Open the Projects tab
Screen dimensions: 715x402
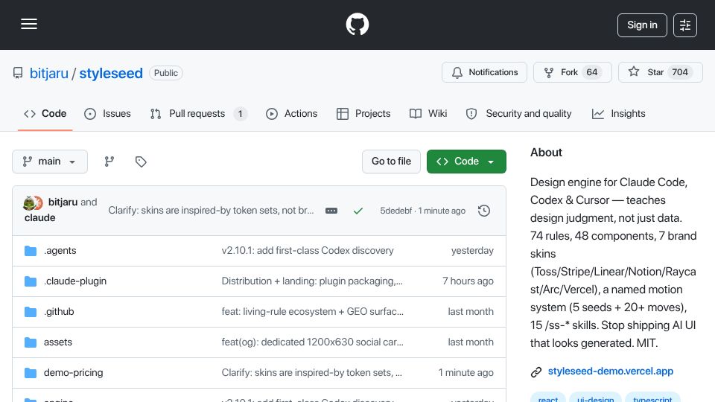click(x=363, y=113)
